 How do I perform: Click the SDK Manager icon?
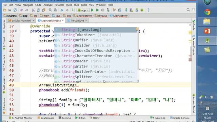pos(137,10)
